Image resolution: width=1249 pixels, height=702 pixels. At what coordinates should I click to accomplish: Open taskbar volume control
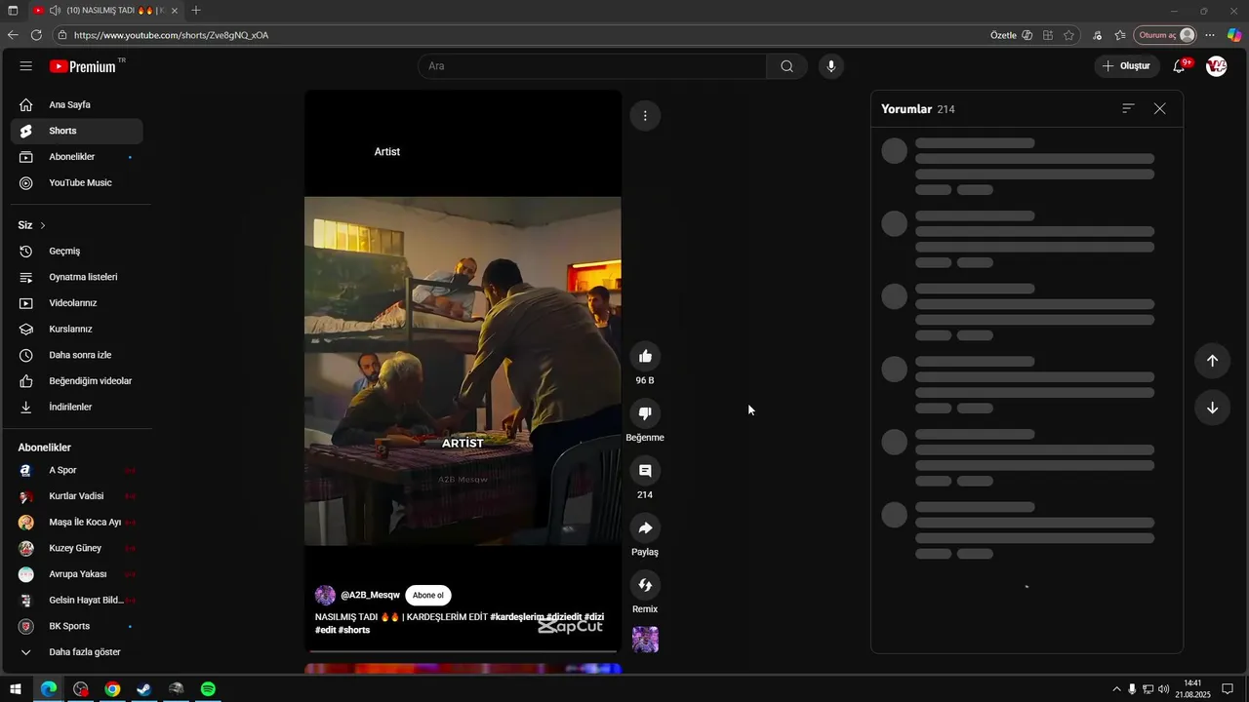[1163, 689]
